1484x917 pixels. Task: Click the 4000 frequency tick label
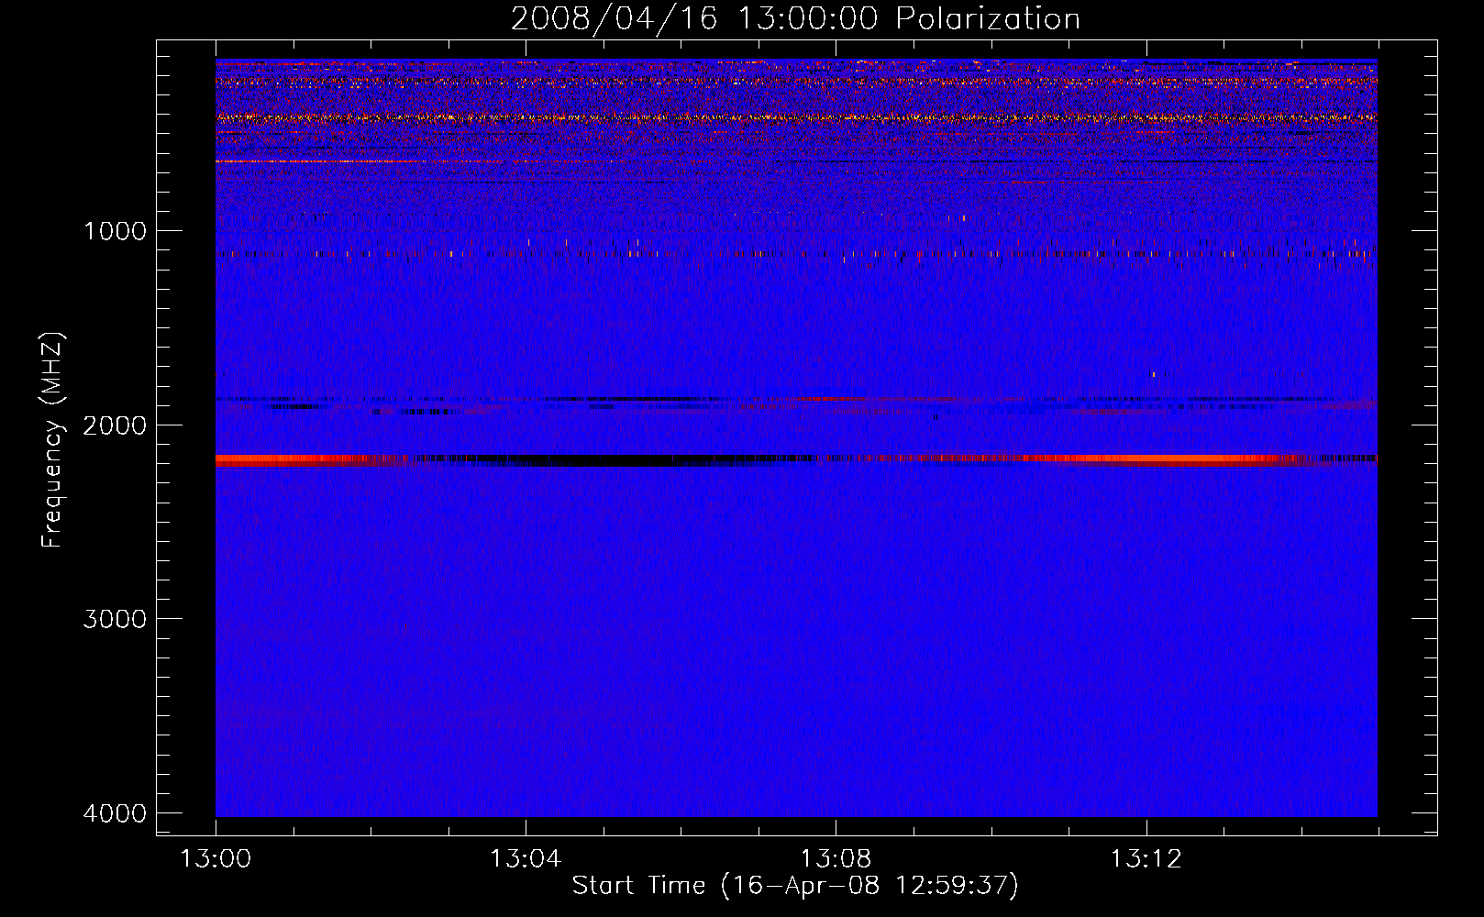click(115, 813)
